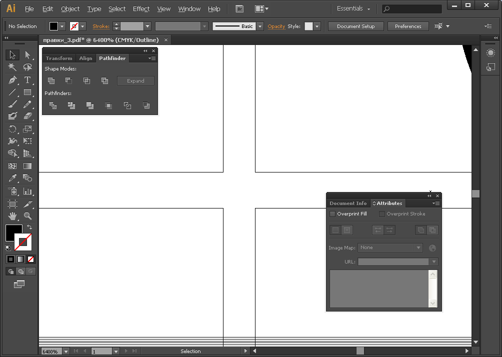Activate the Direct Selection tool
This screenshot has height=357, width=502.
pyautogui.click(x=27, y=55)
